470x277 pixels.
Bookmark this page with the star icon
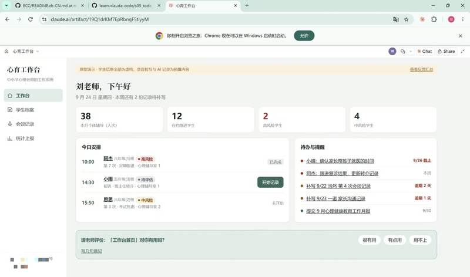click(406, 19)
